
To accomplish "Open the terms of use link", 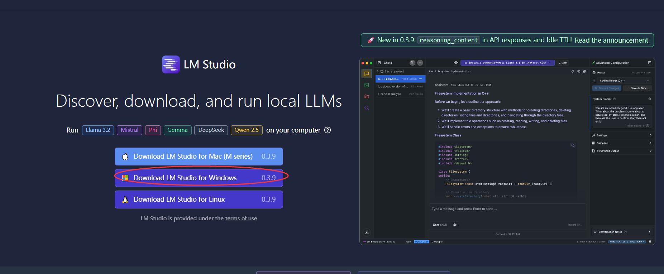I will click(x=241, y=218).
